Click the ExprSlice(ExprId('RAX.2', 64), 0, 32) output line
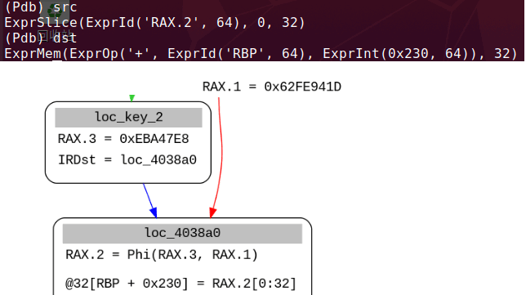526x295 pixels. click(x=154, y=23)
